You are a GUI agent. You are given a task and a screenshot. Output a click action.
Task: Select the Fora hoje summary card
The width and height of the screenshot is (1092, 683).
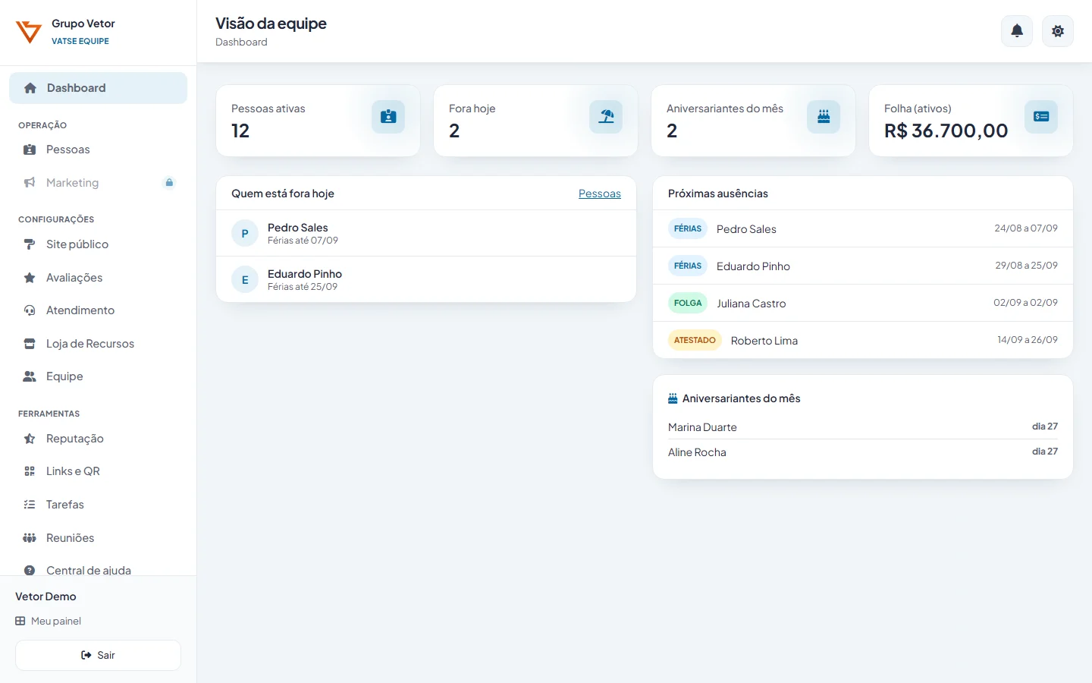(x=535, y=121)
